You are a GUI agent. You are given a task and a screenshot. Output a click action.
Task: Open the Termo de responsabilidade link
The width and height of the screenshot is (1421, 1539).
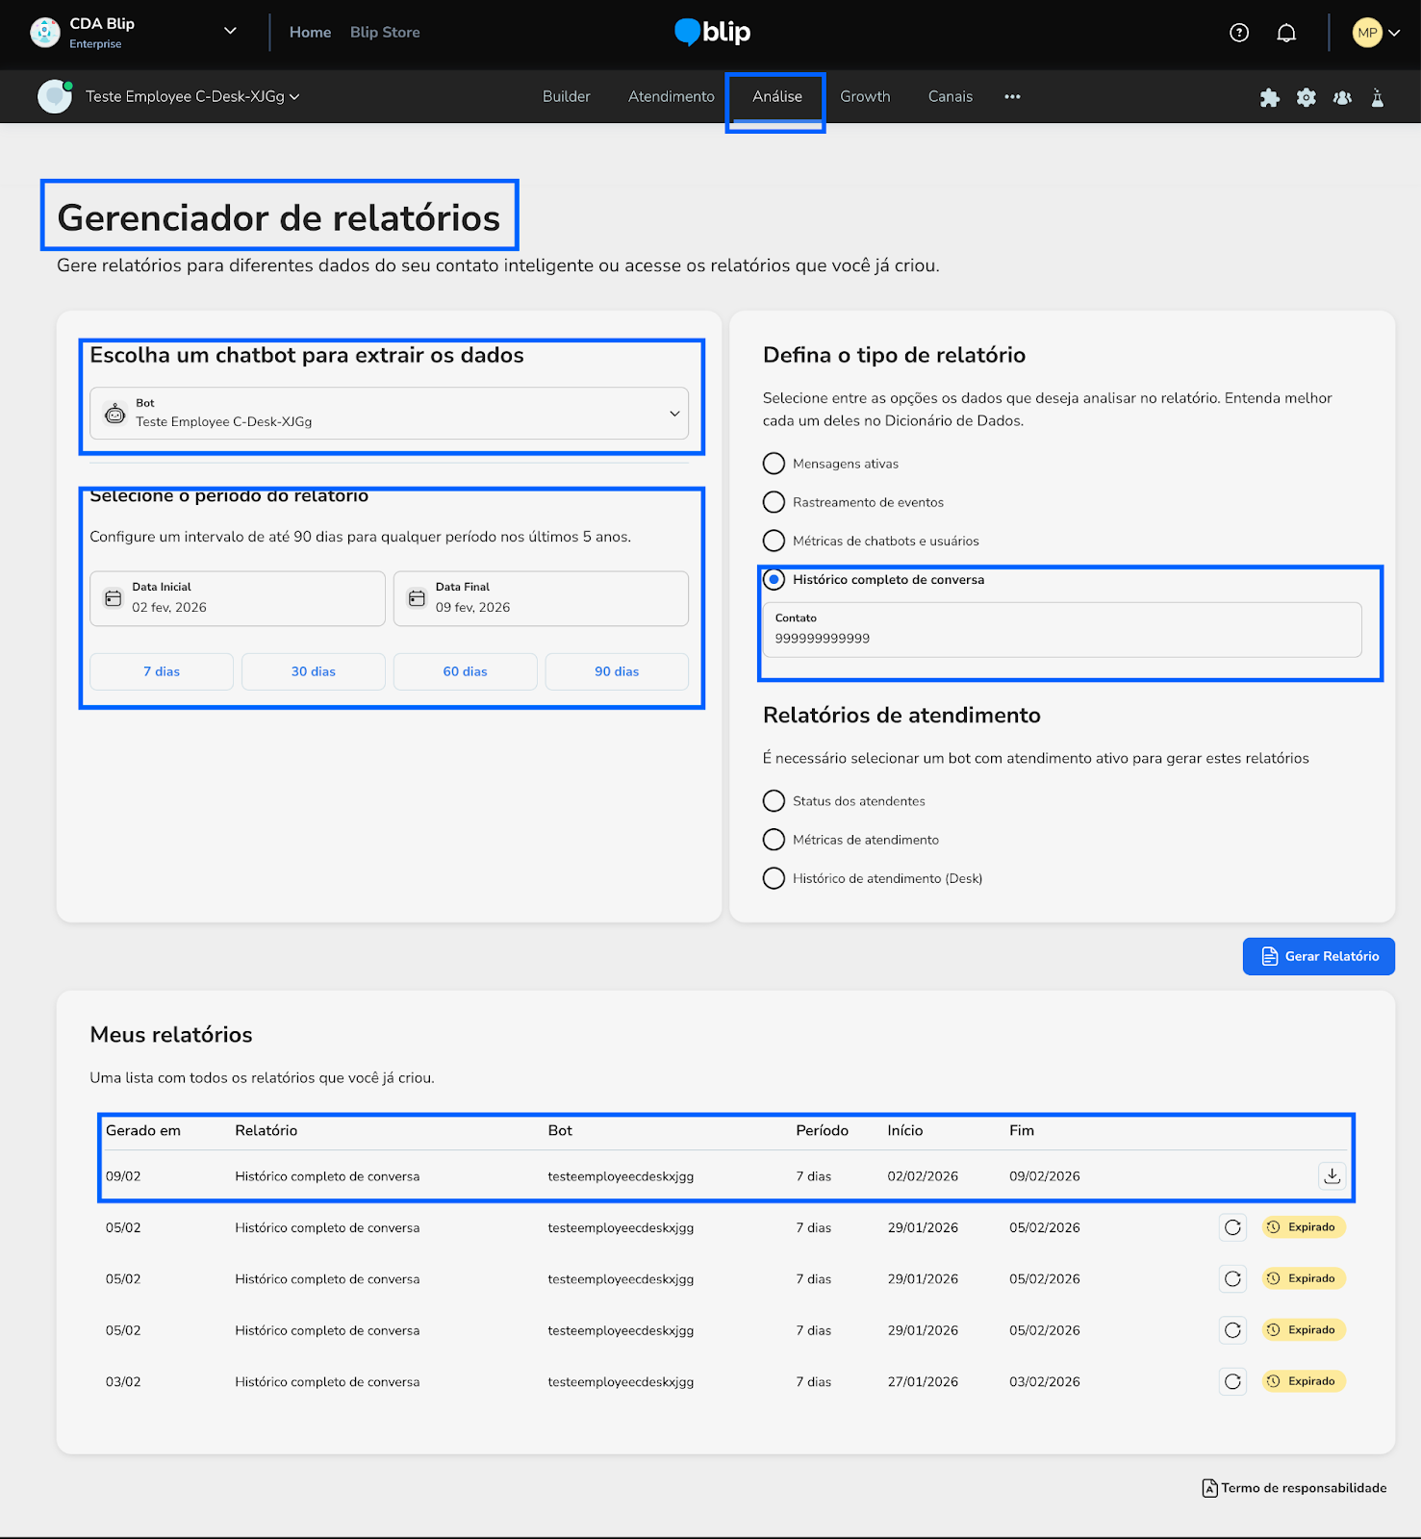(x=1295, y=1488)
